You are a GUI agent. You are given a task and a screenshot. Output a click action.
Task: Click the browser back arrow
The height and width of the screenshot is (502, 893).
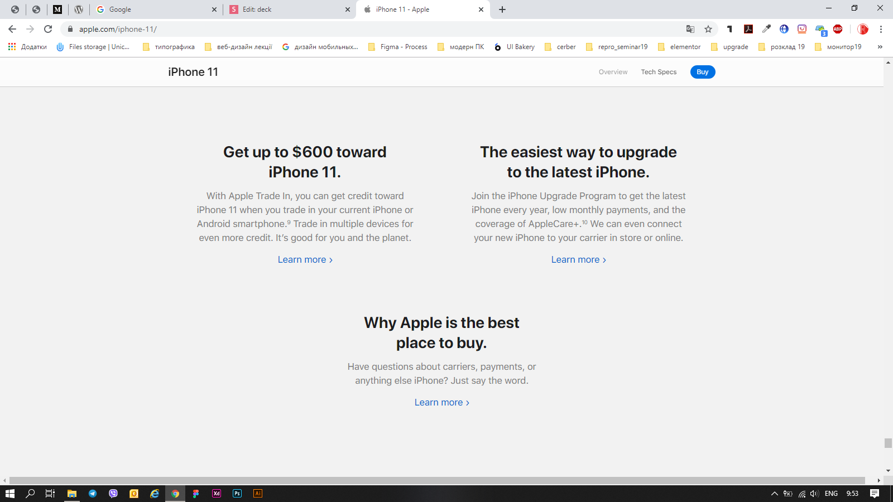point(12,29)
